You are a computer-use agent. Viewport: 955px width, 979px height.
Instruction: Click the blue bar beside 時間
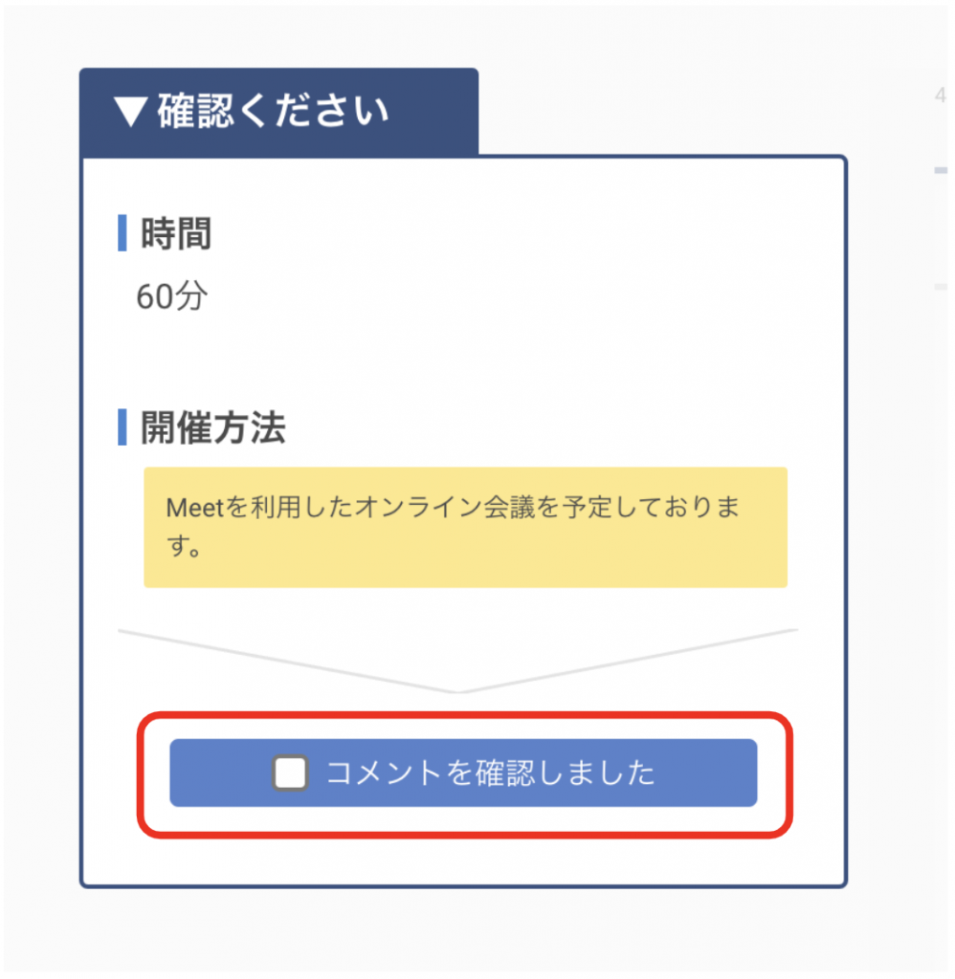click(122, 233)
